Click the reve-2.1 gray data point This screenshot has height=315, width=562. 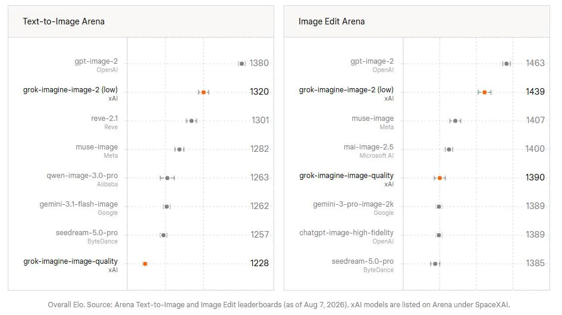[x=191, y=121]
